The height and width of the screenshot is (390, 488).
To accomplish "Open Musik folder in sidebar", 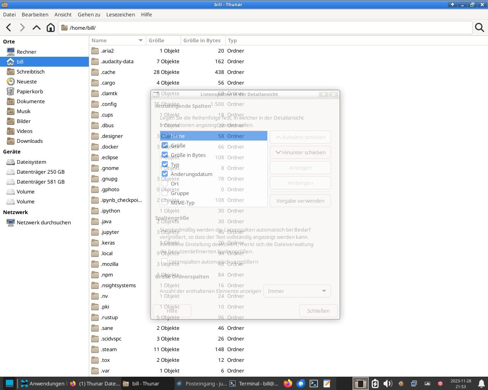I will click(44, 111).
